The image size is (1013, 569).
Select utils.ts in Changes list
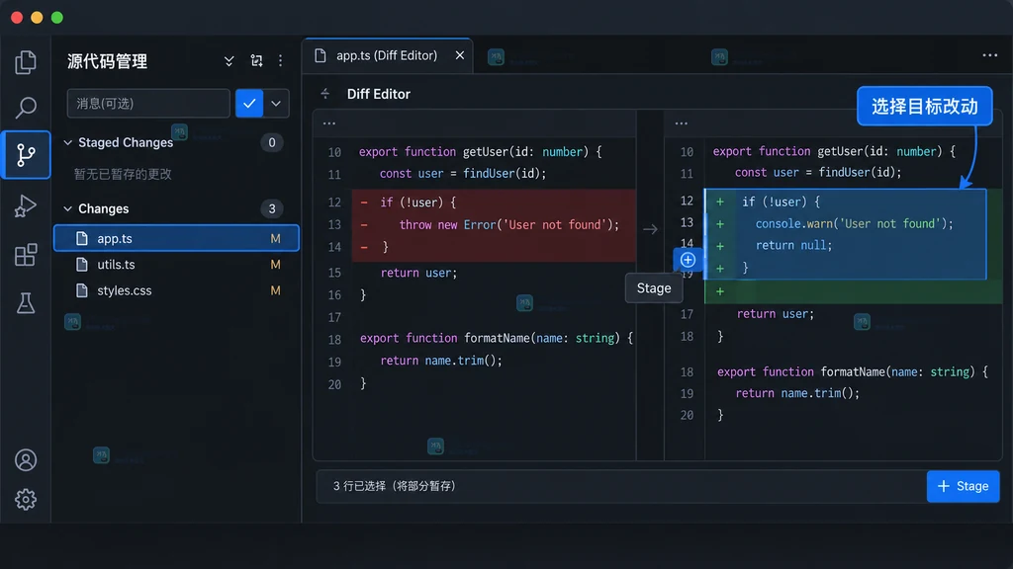[176, 265]
